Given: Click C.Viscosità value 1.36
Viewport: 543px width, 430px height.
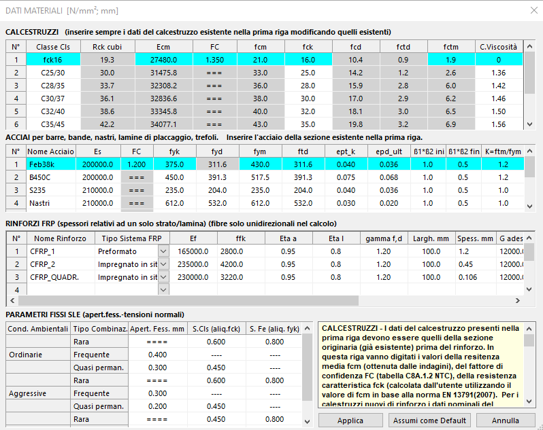Looking at the screenshot, I should click(x=499, y=73).
